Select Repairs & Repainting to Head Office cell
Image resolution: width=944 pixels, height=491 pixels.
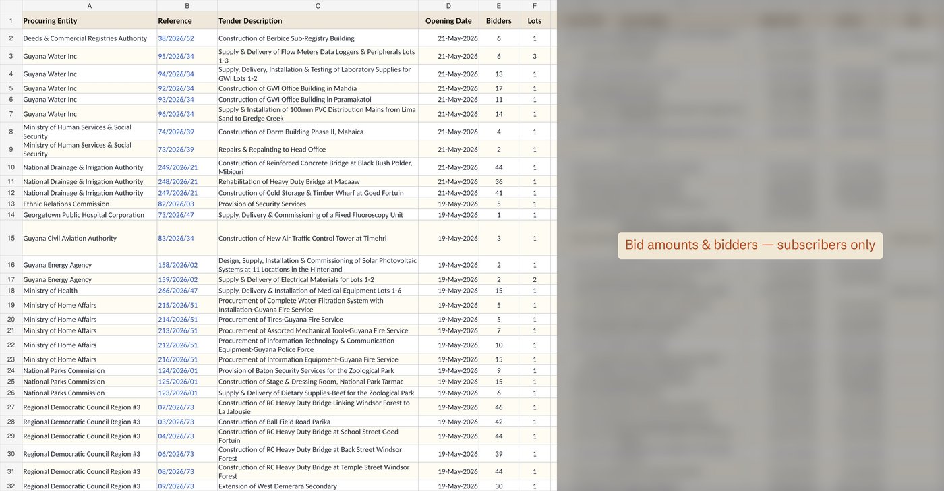click(x=318, y=150)
